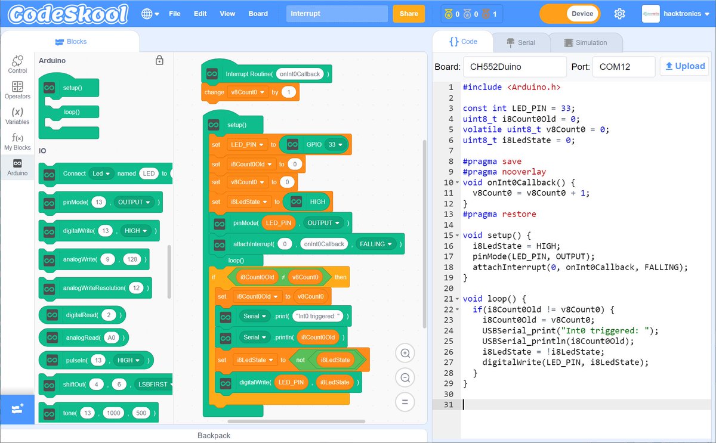Image resolution: width=716 pixels, height=443 pixels.
Task: Click the palette analogWrite value 128
Action: pyautogui.click(x=132, y=259)
